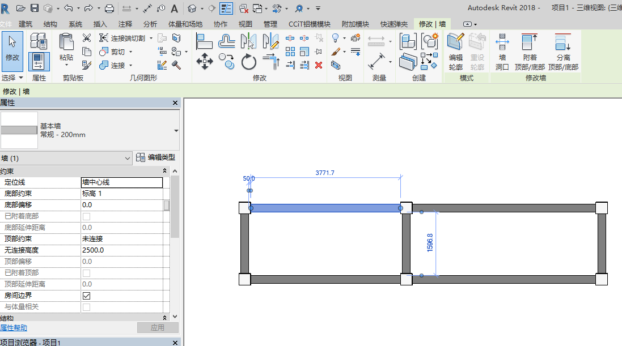The height and width of the screenshot is (346, 622).
Task: Click the Paste (粘贴) clipboard icon
Action: coord(66,42)
